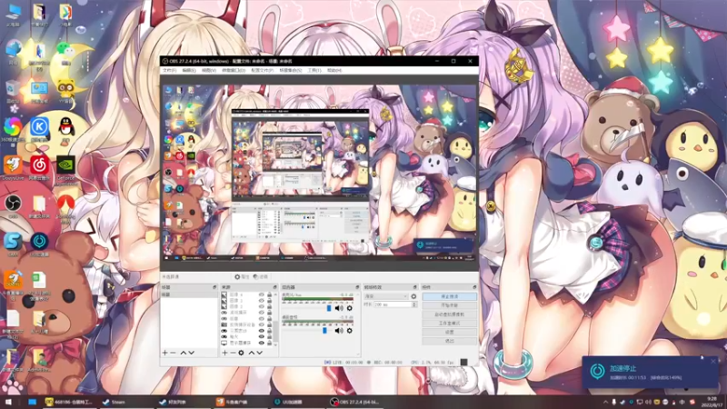Remove the selected source with the minus icon

233,353
